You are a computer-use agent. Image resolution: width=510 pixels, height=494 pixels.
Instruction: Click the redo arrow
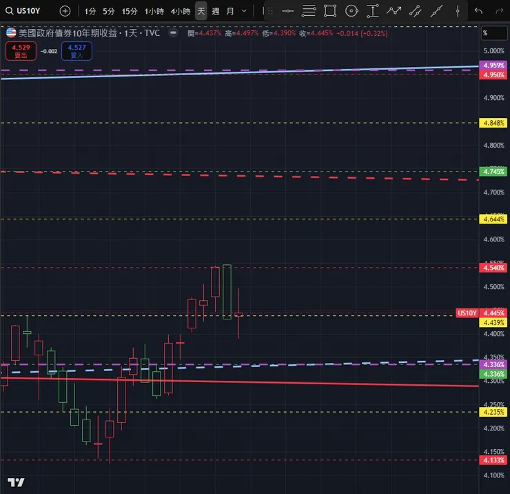(499, 11)
